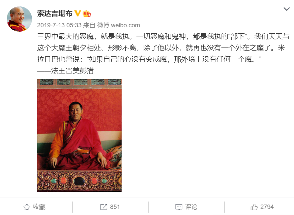Click the 851 repost count

pos(115,207)
